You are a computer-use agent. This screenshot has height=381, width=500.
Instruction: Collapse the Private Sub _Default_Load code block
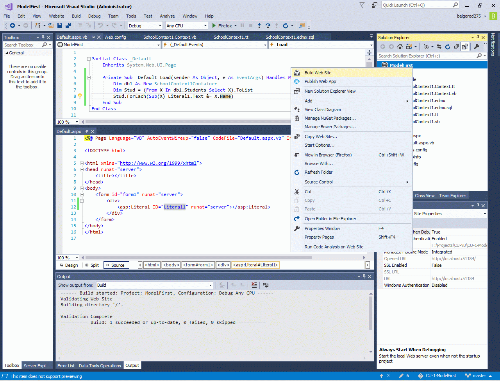(x=89, y=77)
